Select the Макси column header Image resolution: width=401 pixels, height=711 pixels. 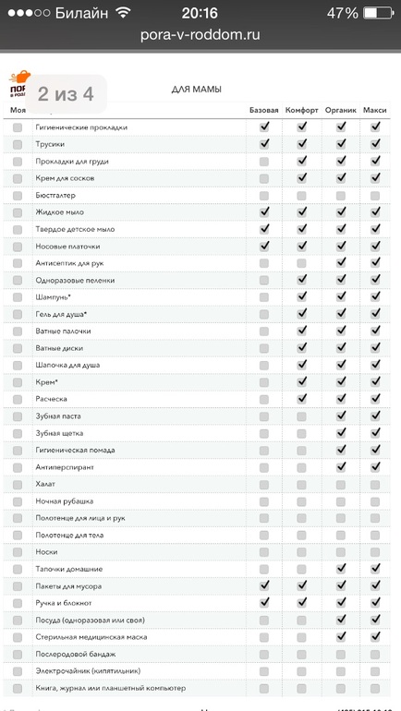[x=375, y=110]
